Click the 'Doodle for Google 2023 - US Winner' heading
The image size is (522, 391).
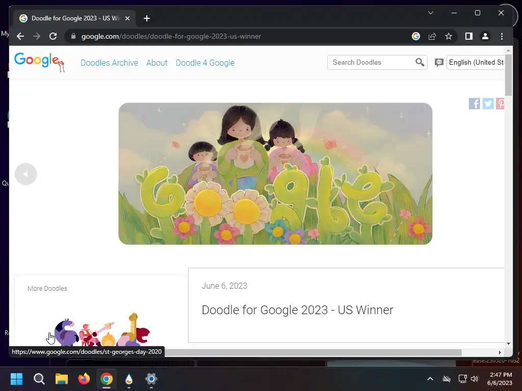[x=297, y=310]
